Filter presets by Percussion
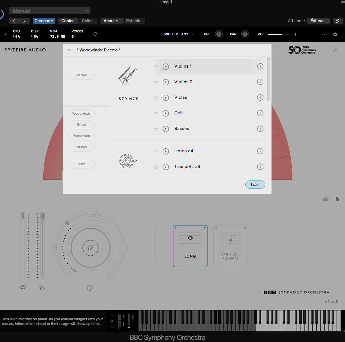The height and width of the screenshot is (342, 345). [81, 136]
